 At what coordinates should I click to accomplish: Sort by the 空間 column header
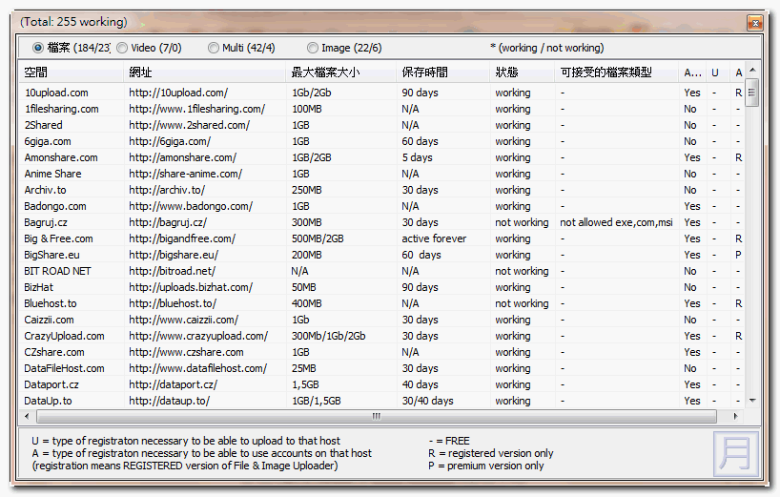pos(72,72)
